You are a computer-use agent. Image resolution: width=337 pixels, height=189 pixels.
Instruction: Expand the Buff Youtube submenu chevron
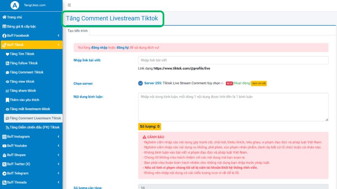(x=59, y=146)
